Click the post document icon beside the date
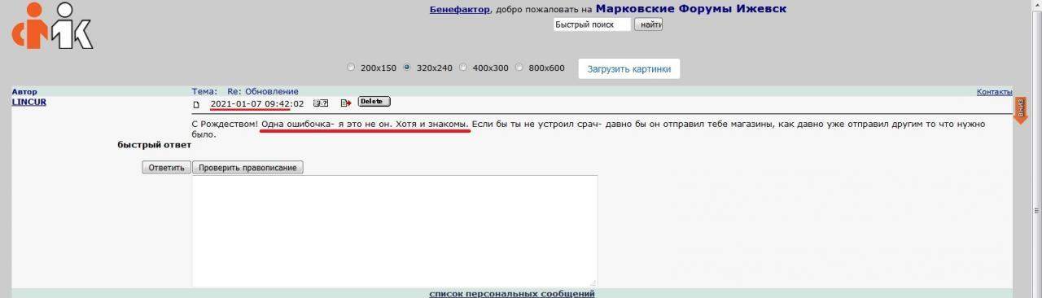 pos(196,104)
